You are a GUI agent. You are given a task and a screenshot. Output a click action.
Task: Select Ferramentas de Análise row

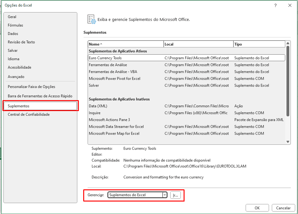click(x=186, y=65)
